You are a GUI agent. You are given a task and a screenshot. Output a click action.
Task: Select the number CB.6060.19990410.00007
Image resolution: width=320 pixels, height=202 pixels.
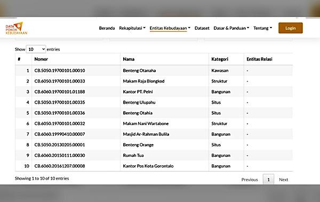click(60, 134)
